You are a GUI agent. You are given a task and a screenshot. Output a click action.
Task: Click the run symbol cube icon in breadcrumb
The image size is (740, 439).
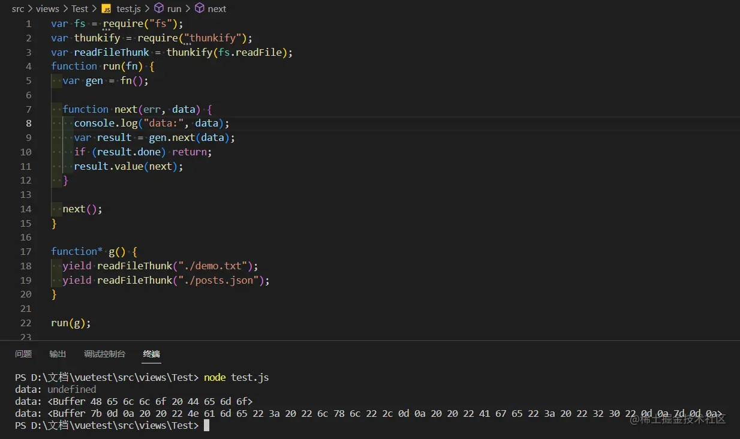(159, 8)
